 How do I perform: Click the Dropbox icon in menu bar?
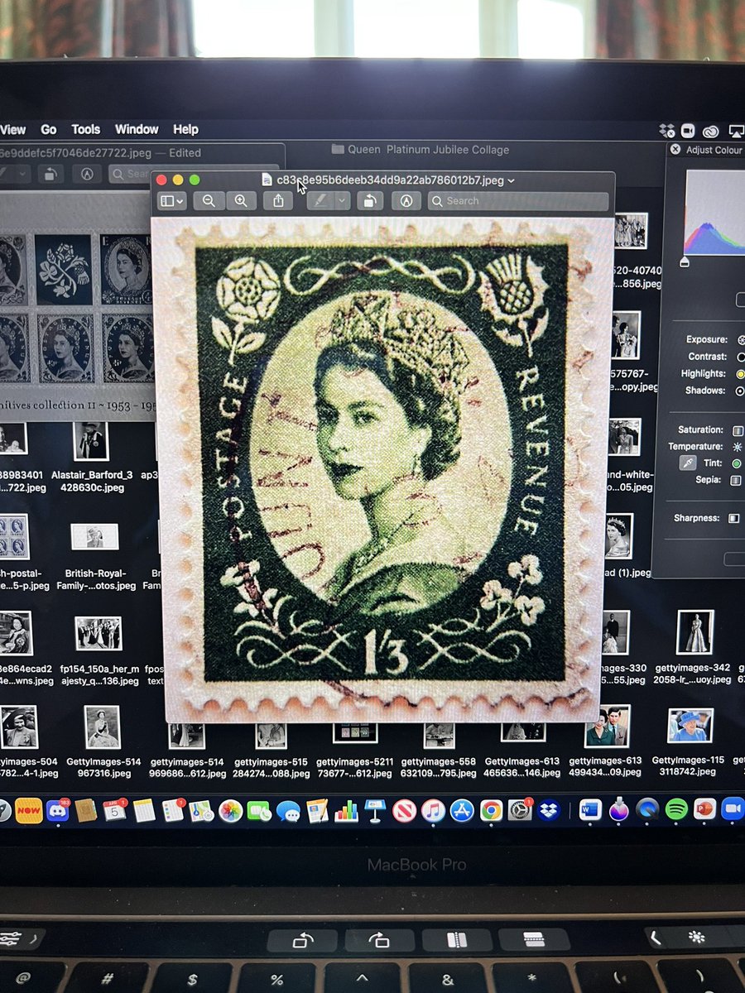pyautogui.click(x=667, y=130)
